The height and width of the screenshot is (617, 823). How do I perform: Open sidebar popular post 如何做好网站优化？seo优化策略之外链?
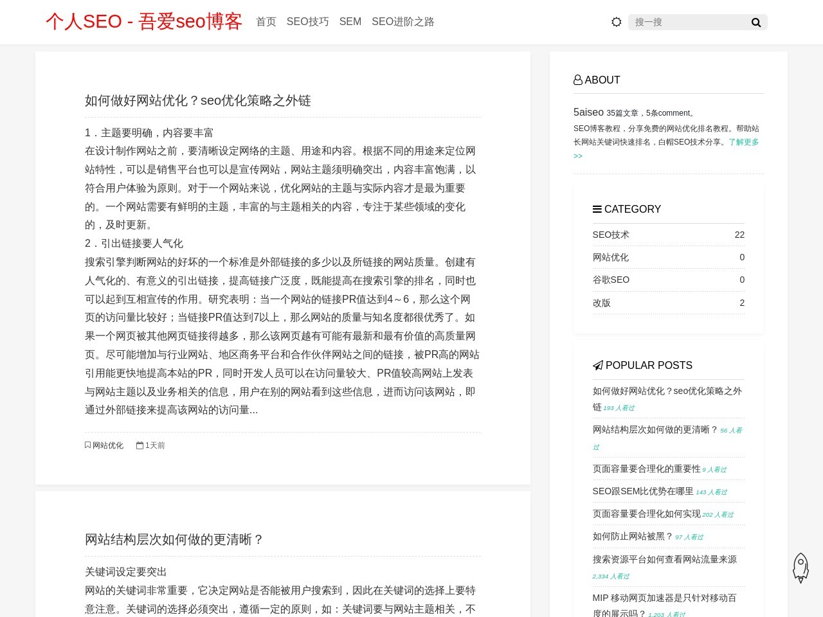click(x=667, y=398)
